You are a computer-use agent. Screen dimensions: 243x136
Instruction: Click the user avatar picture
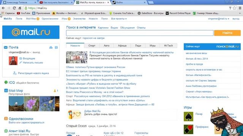[x=13, y=60]
